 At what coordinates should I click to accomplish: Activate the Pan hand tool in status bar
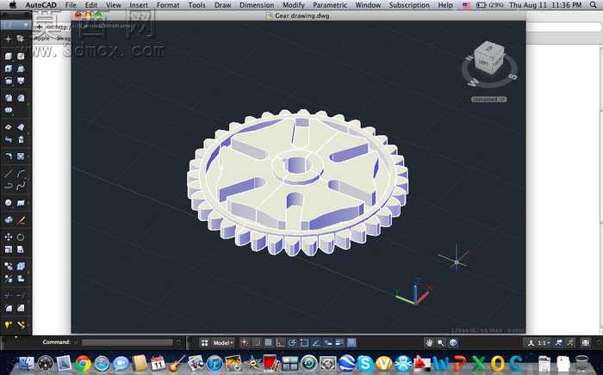pyautogui.click(x=429, y=343)
